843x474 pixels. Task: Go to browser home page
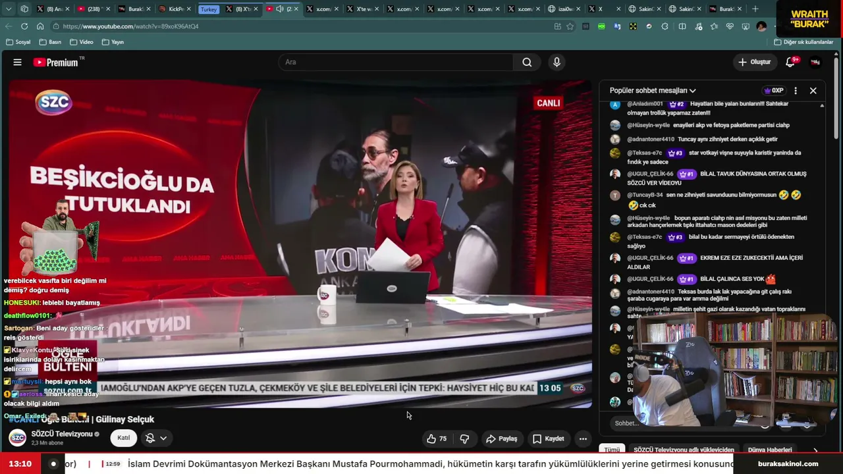coord(40,26)
